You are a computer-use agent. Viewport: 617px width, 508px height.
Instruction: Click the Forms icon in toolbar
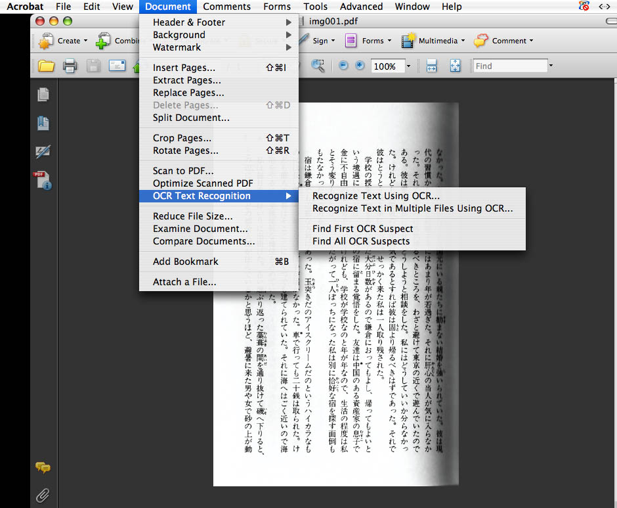[x=351, y=41]
